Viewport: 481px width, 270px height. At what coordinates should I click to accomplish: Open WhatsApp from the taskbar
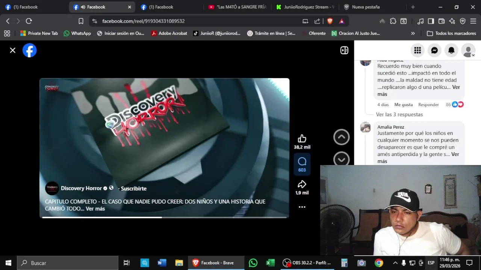[253, 263]
